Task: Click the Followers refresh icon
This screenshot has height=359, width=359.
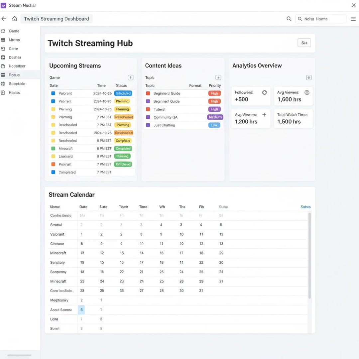Action: (265, 92)
